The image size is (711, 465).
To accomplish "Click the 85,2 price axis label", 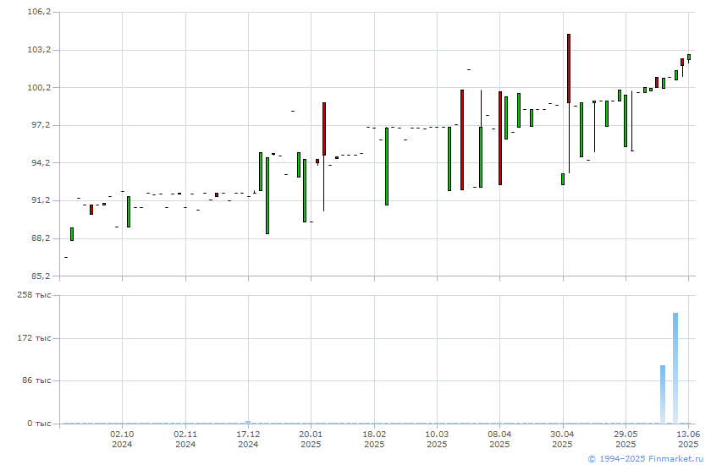I will coord(41,276).
